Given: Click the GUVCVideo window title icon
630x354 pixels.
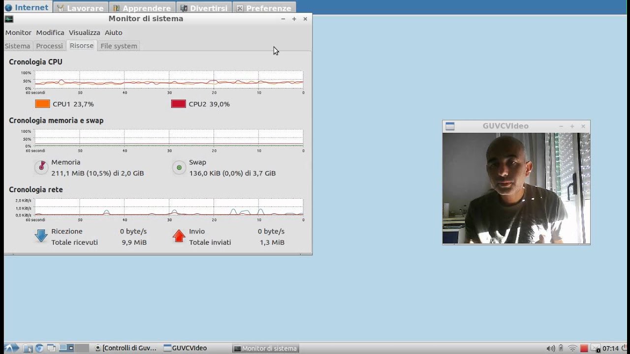Looking at the screenshot, I should click(450, 126).
